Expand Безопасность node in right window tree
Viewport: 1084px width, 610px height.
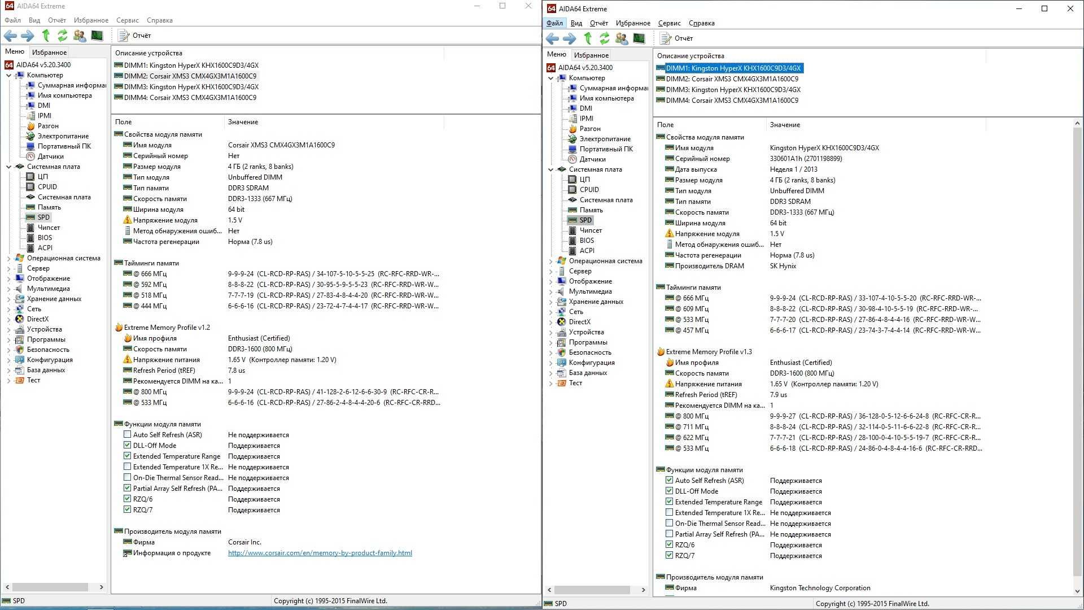[550, 352]
